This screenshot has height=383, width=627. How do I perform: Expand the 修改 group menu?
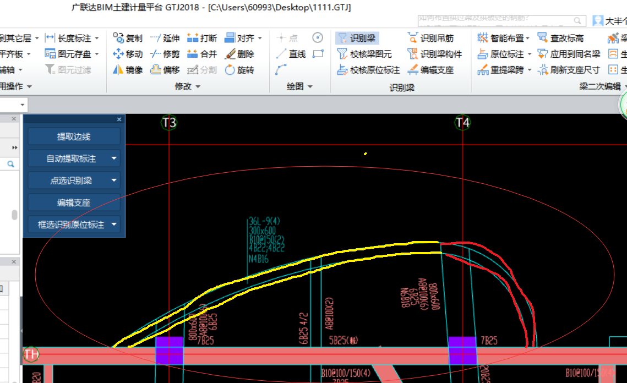pyautogui.click(x=187, y=86)
